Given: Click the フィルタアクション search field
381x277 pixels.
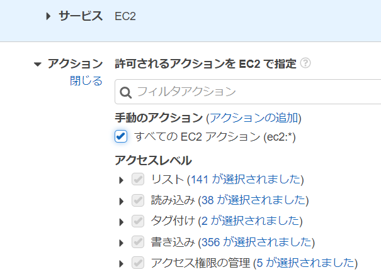Looking at the screenshot, I should point(252,92).
